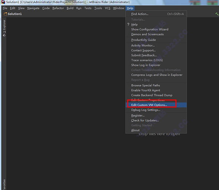This screenshot has height=190, width=219.
Task: Choose Register from Help menu
Action: point(156,115)
